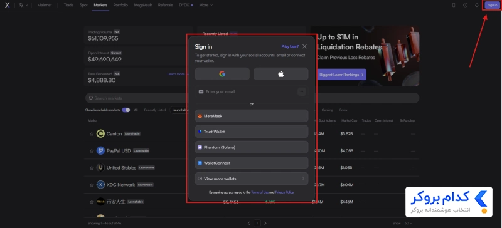This screenshot has height=228, width=502.
Task: Toggle Show launchable markets switch
Action: pyautogui.click(x=126, y=110)
